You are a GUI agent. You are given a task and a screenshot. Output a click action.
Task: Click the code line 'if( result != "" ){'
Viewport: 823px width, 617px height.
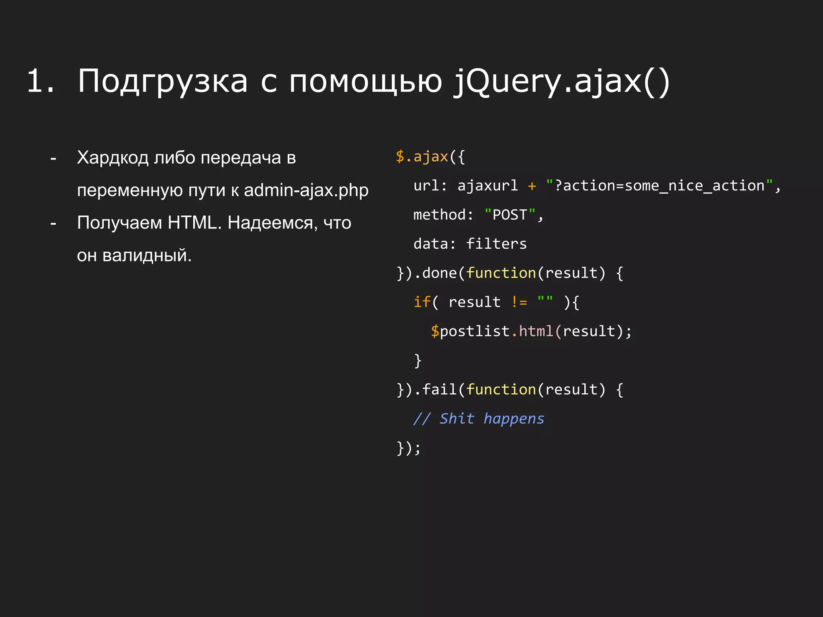(496, 302)
